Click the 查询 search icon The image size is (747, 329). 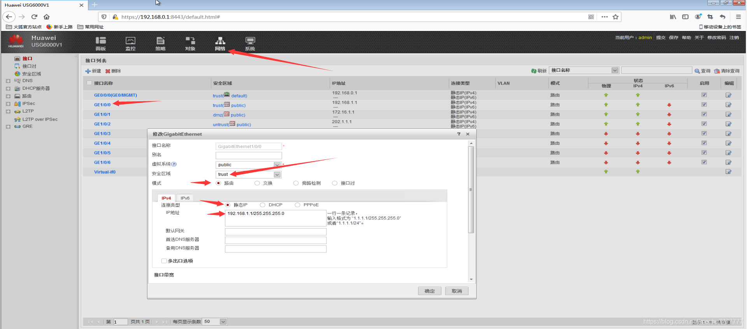pyautogui.click(x=697, y=71)
